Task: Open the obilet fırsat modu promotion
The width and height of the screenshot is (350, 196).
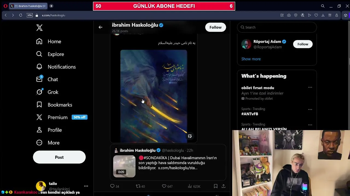Action: coord(258,88)
